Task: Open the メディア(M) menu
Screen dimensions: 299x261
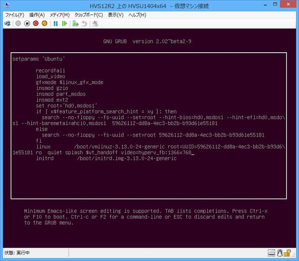Action: click(x=59, y=15)
